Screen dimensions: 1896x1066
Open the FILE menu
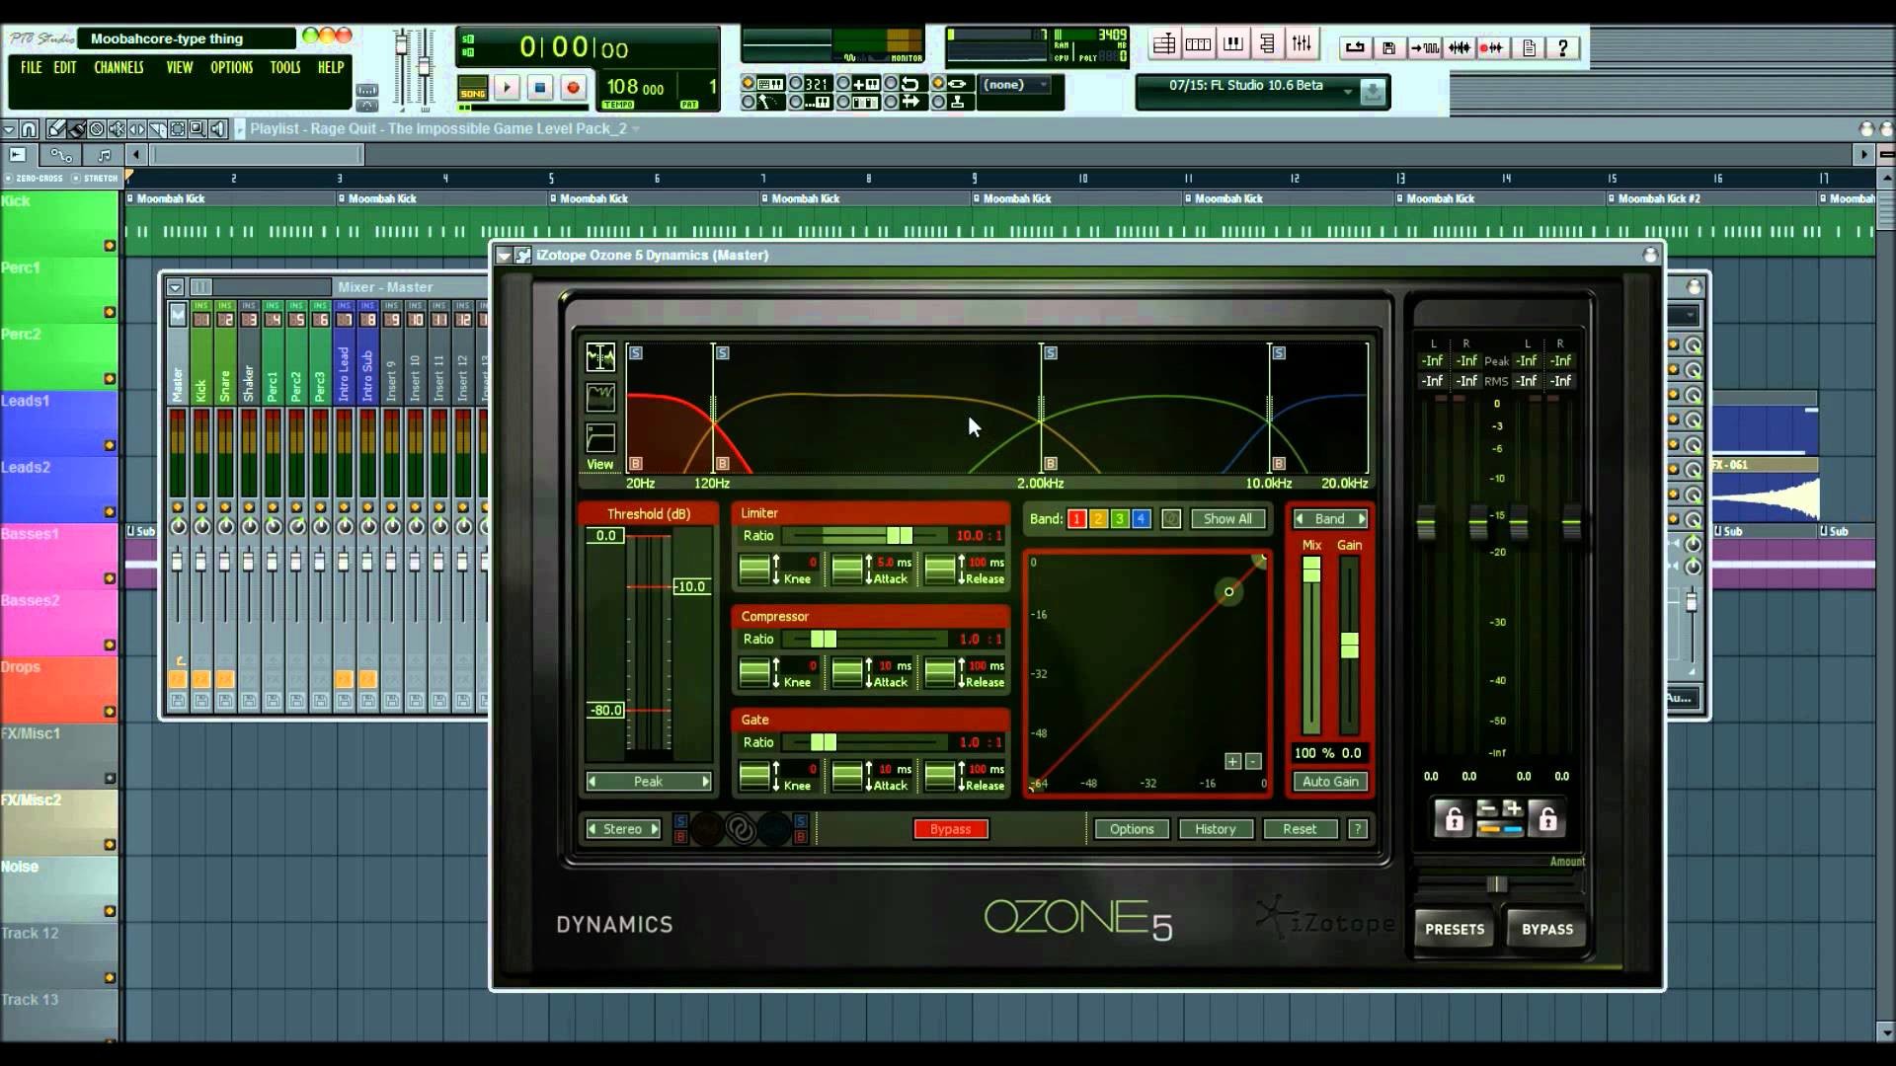[x=32, y=67]
